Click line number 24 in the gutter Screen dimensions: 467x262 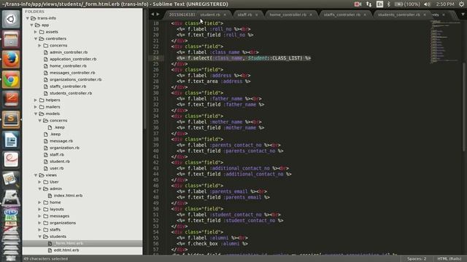click(x=155, y=58)
